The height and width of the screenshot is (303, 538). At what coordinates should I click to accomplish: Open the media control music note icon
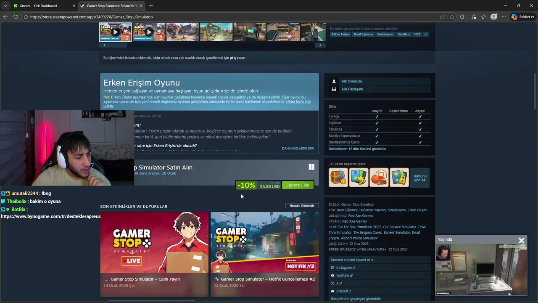[474, 17]
